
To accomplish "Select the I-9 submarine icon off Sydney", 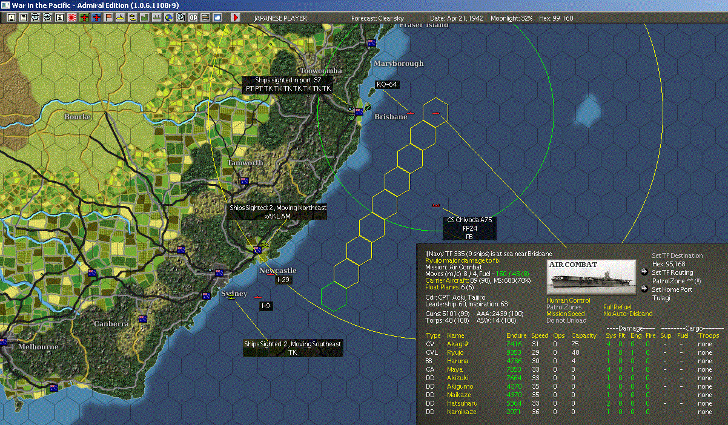I will coord(257,297).
